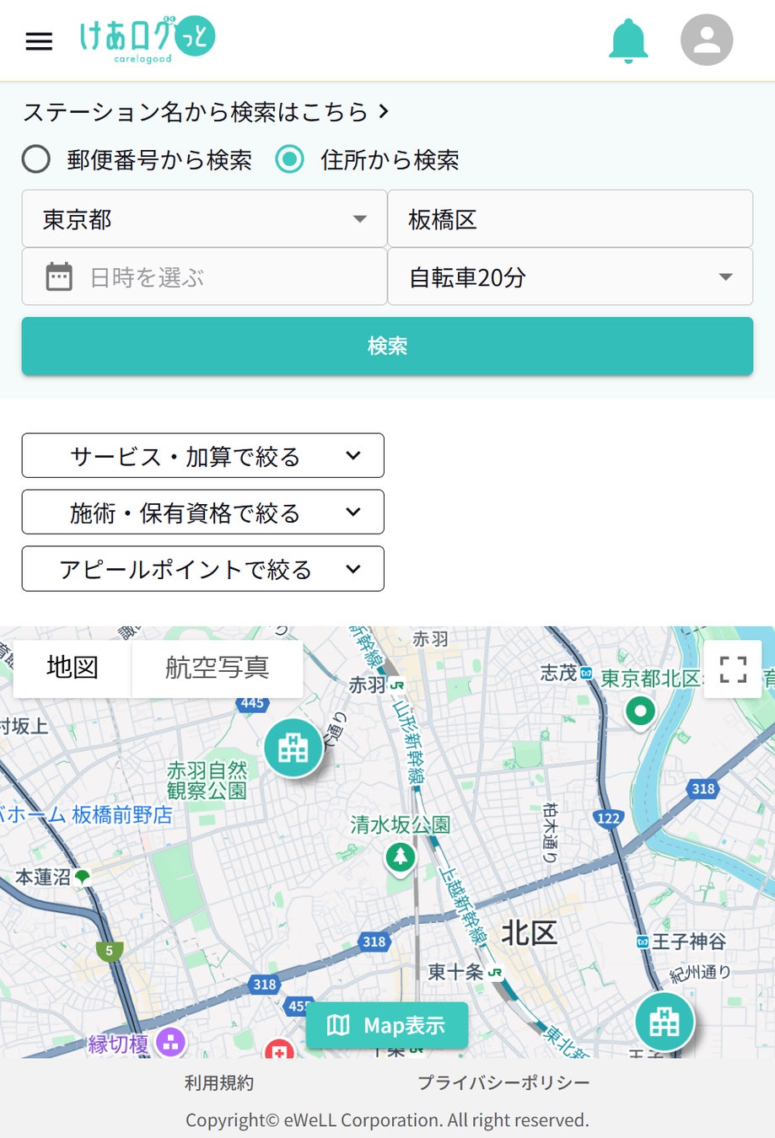Screen dimensions: 775x1138
Task: Open プライバシーポリシー link
Action: [x=503, y=1082]
